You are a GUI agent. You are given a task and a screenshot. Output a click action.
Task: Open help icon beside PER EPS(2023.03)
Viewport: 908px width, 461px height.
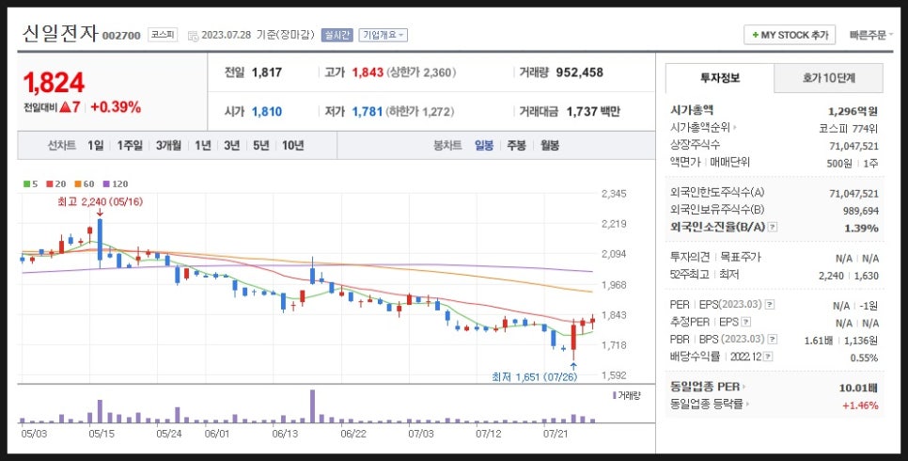[770, 305]
